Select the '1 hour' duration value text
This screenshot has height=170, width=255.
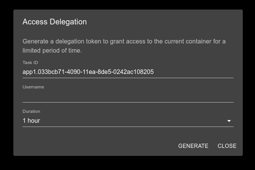[31, 121]
